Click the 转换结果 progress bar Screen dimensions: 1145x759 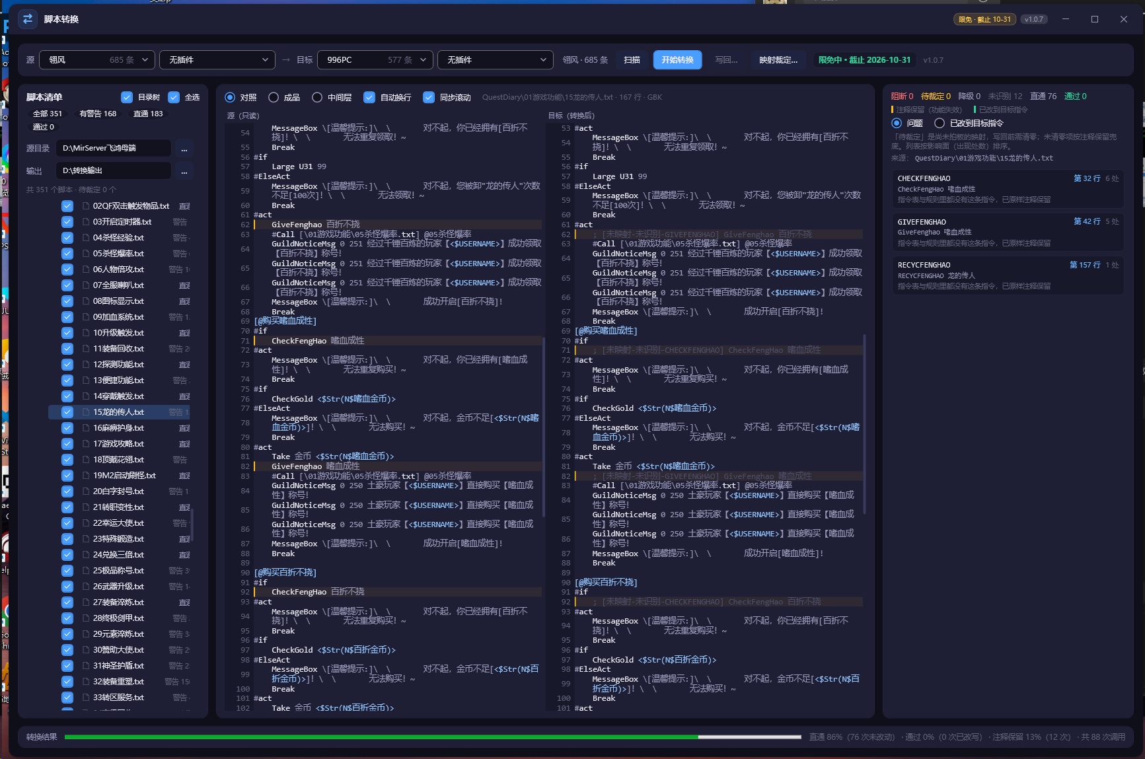coord(433,737)
